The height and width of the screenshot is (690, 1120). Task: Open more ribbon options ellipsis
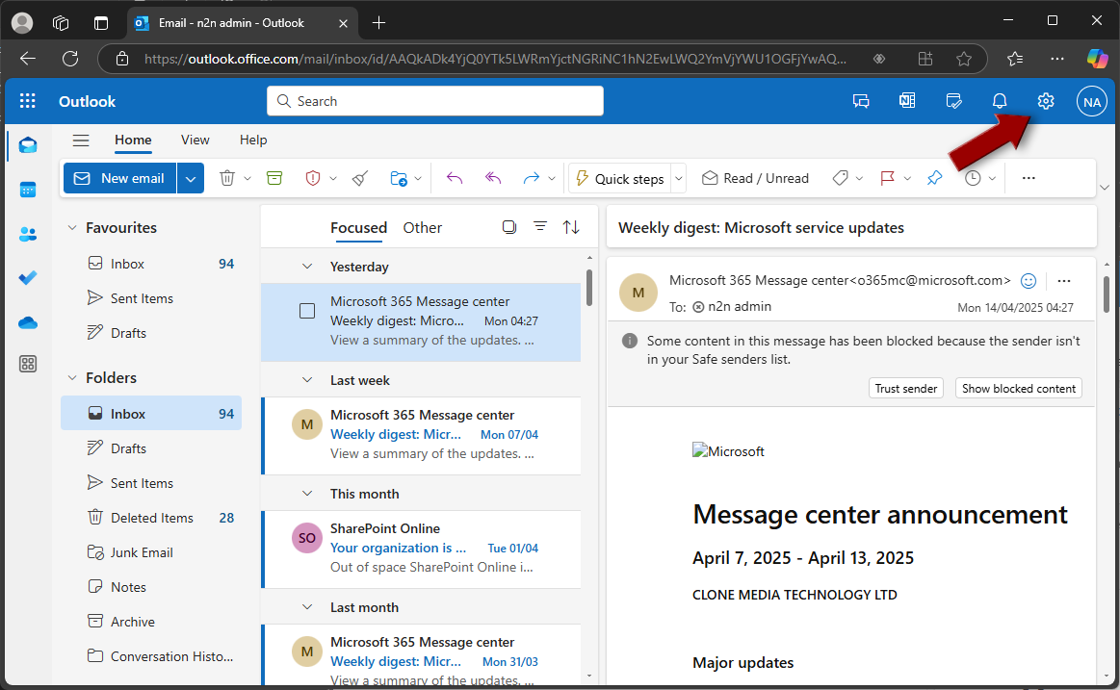(1029, 178)
